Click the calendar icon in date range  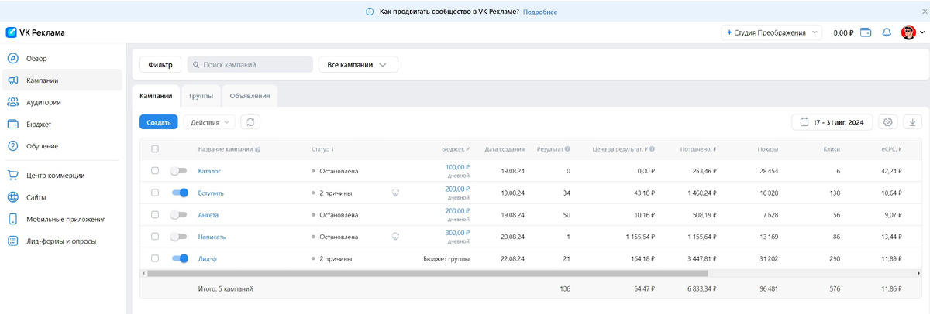[804, 122]
